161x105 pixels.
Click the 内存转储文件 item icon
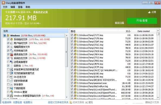coord(11,50)
